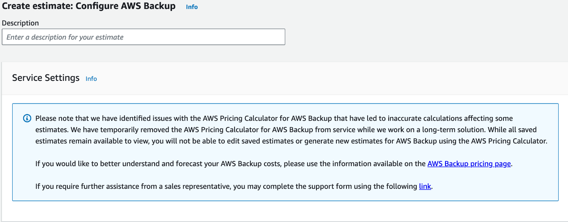Open Info link beside Configure AWS Backup heading

192,7
